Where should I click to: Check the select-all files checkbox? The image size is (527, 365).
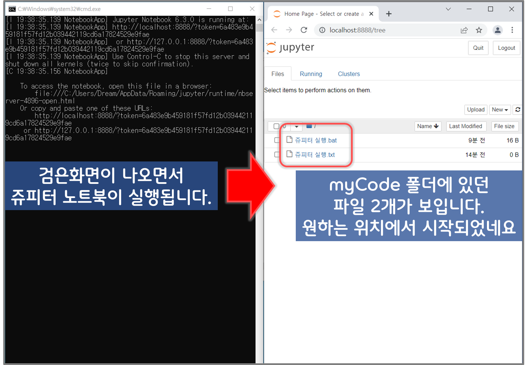click(276, 126)
